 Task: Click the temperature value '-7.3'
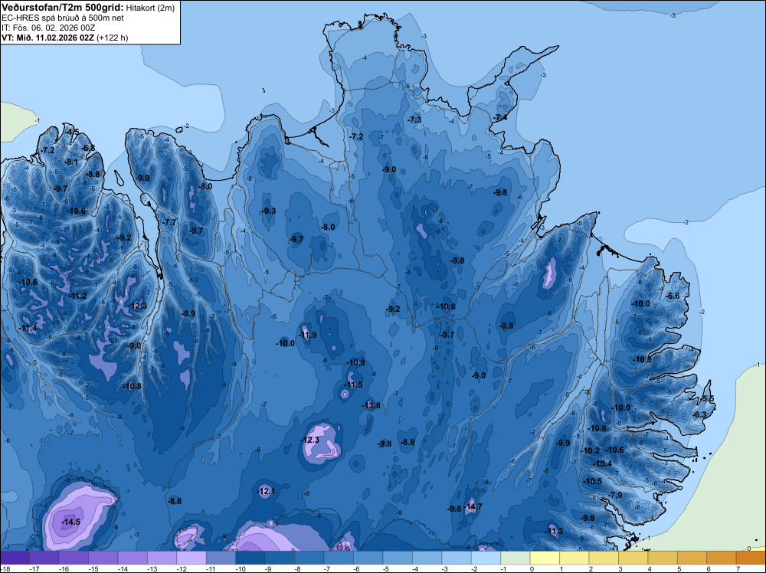tap(414, 120)
